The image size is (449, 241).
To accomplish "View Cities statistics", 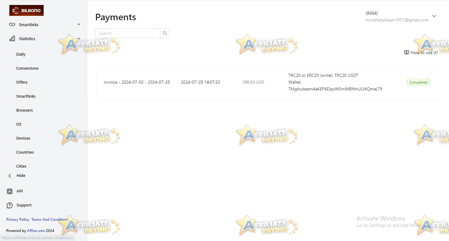I will coord(21,166).
